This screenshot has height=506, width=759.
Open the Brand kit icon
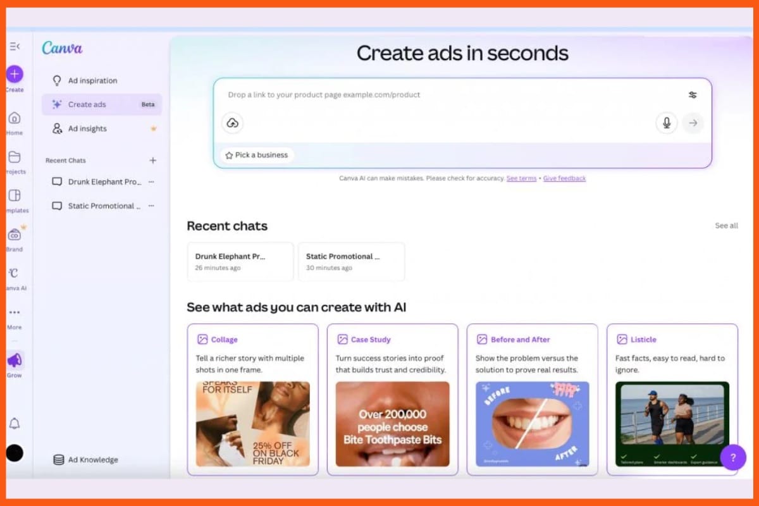15,235
